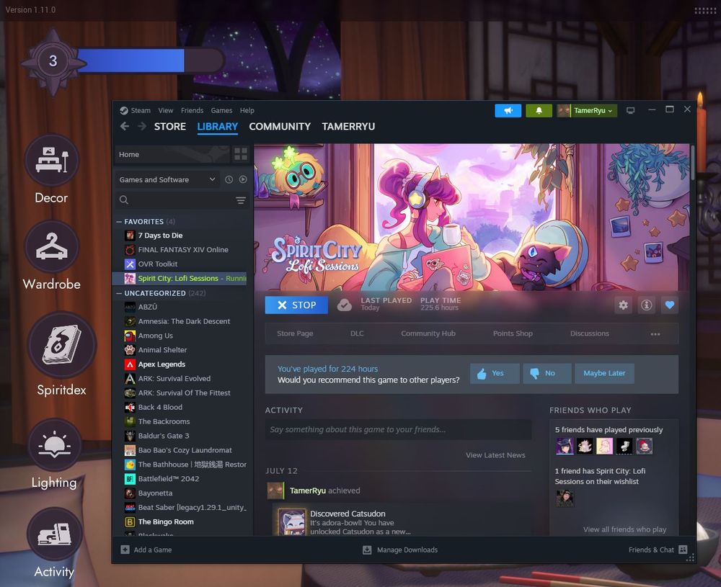Click the activity status input field
The image size is (721, 587).
click(398, 429)
